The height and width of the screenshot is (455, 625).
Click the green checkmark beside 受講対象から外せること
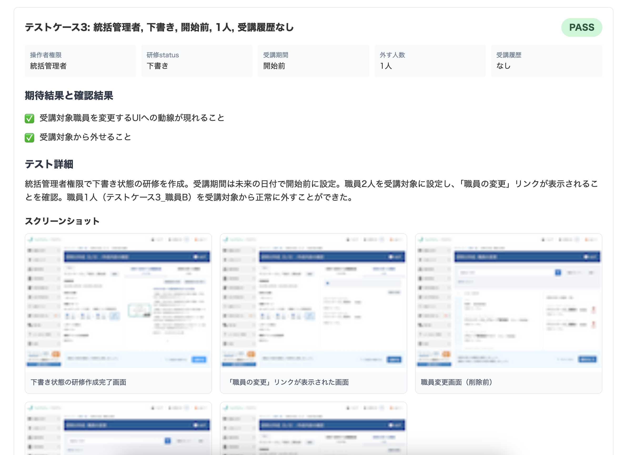click(29, 138)
